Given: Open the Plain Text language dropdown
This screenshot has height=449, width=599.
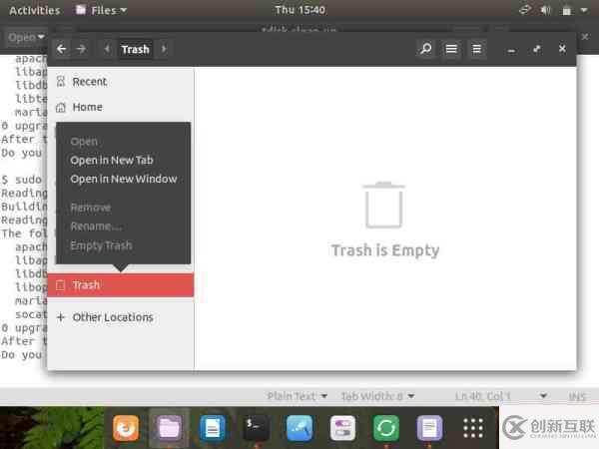Looking at the screenshot, I should tap(298, 396).
